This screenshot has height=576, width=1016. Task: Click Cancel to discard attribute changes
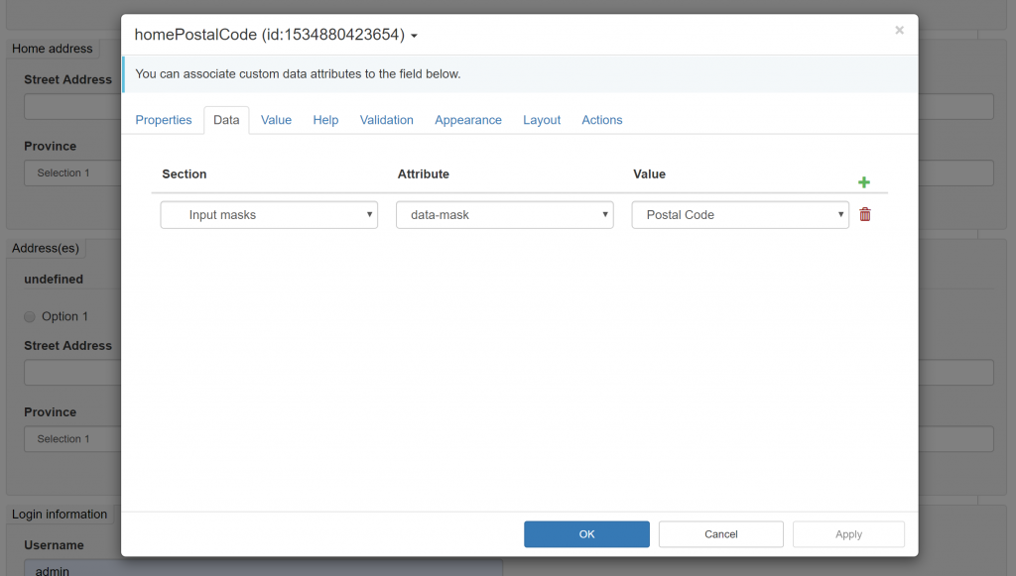click(x=720, y=533)
